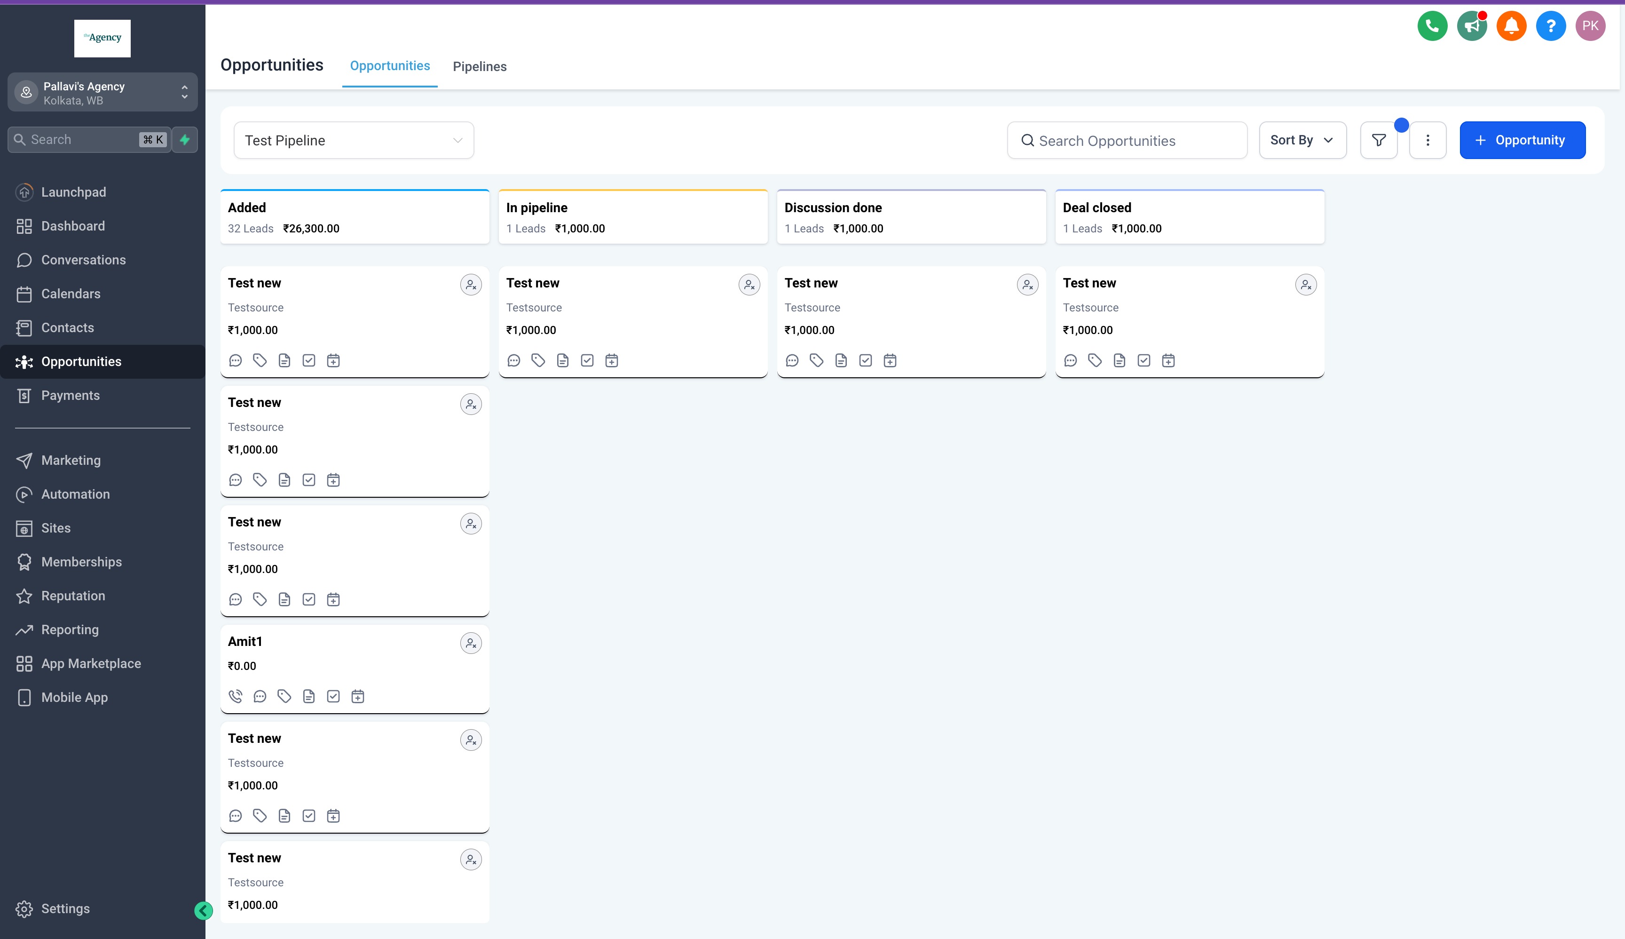Screen dimensions: 1625x939
Task: Open the orange notifications bell
Action: coord(1511,26)
